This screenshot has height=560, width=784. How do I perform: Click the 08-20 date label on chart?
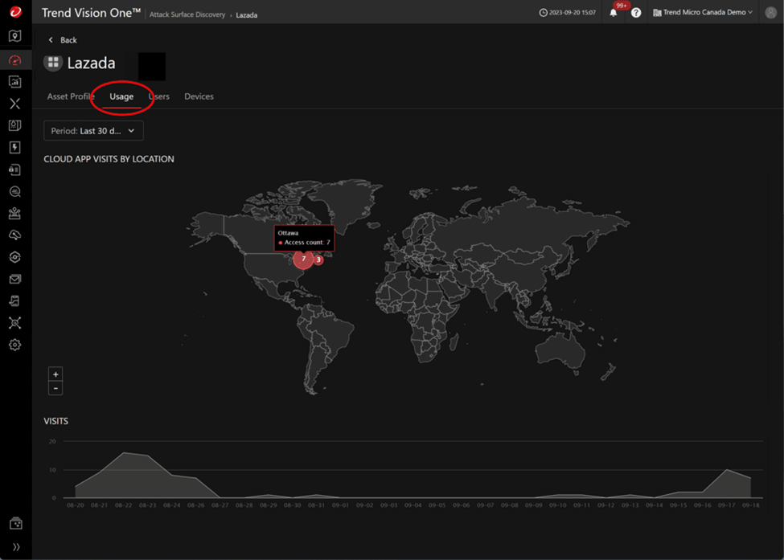click(x=75, y=505)
